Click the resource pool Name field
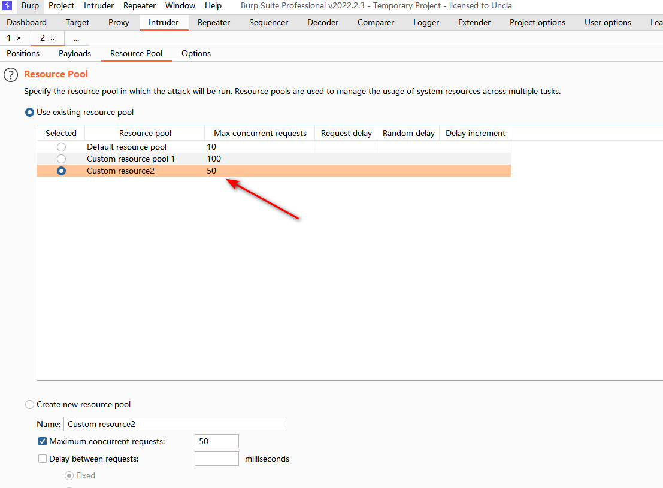 point(175,424)
